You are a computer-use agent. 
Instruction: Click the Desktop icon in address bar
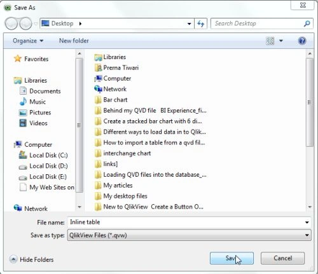coord(45,23)
